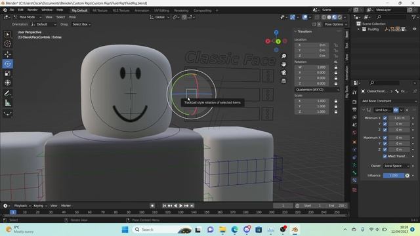Image resolution: width=420 pixels, height=236 pixels.
Task: Toggle Minimum X limit checkbox
Action: [385, 118]
